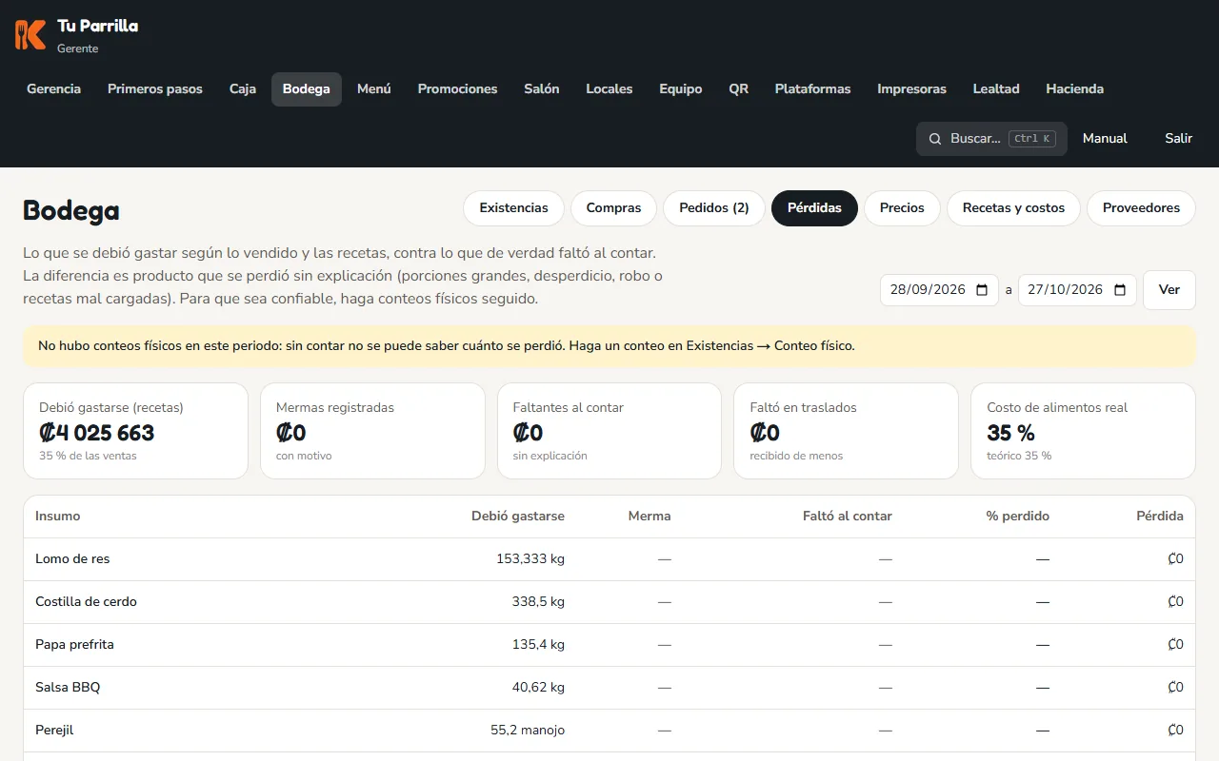Screen dimensions: 1219x761
Task: Open the Hacienda menu item
Action: pos(1074,89)
